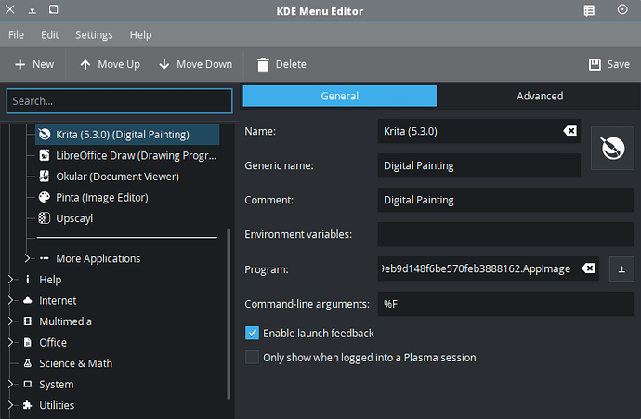Click the System monitor icon
This screenshot has width=641, height=419.
(27, 384)
